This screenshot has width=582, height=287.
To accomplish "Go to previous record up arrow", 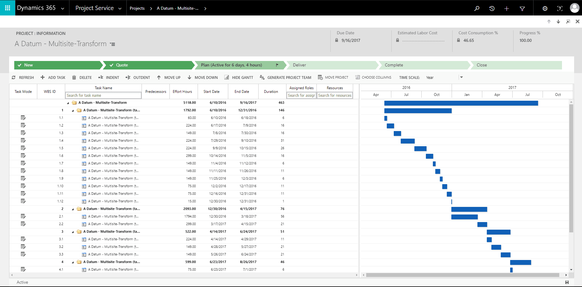I will click(x=549, y=22).
